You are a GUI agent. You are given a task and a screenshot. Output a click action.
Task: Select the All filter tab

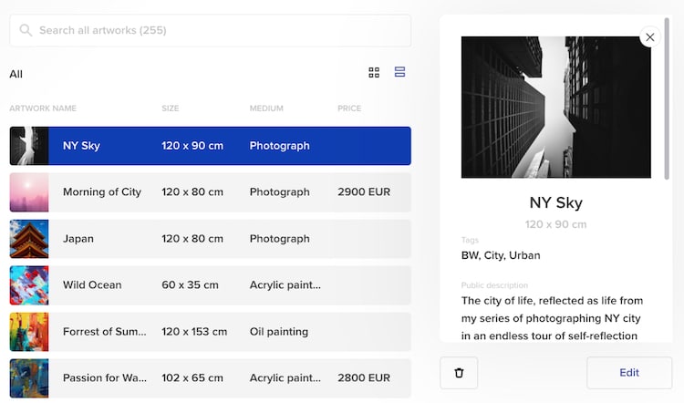[16, 74]
